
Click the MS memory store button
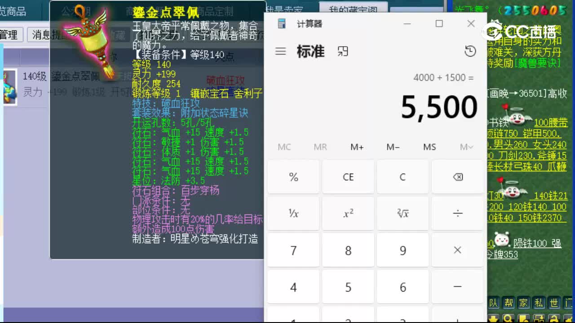[429, 147]
